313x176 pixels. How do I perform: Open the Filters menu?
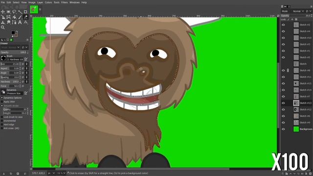64,2
